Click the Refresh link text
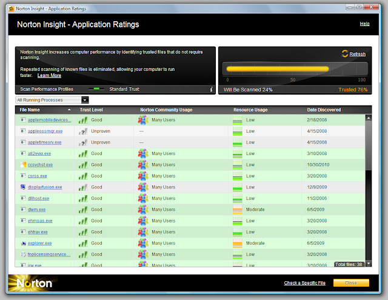 [x=357, y=54]
